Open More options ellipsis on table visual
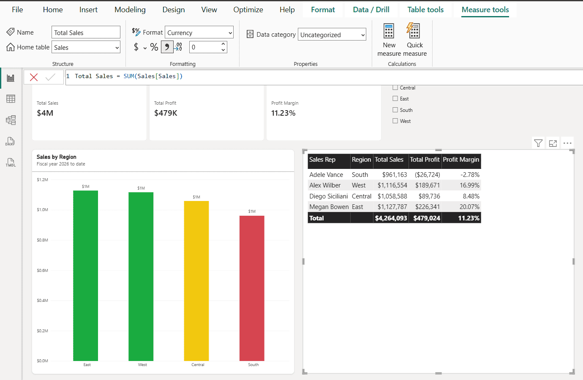 [567, 143]
